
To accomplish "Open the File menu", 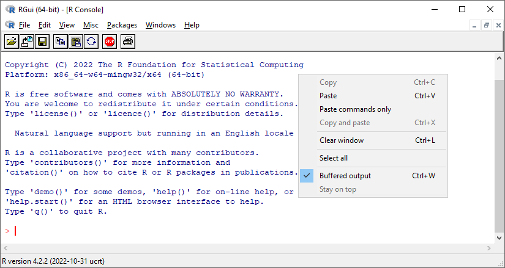I will [24, 25].
